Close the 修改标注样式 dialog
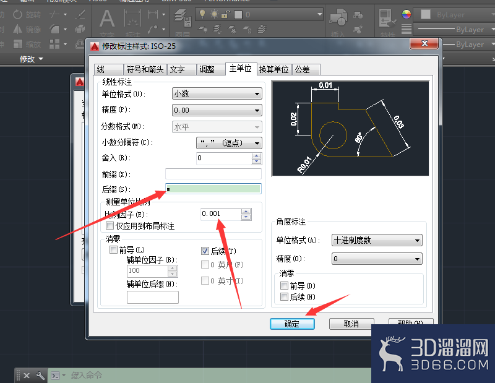The width and height of the screenshot is (495, 383). (x=424, y=43)
